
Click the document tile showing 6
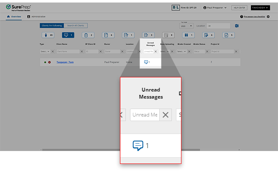point(108,35)
